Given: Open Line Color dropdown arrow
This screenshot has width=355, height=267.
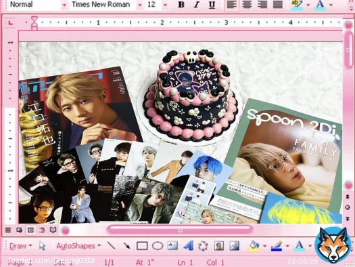Looking at the screenshot, I should [287, 246].
